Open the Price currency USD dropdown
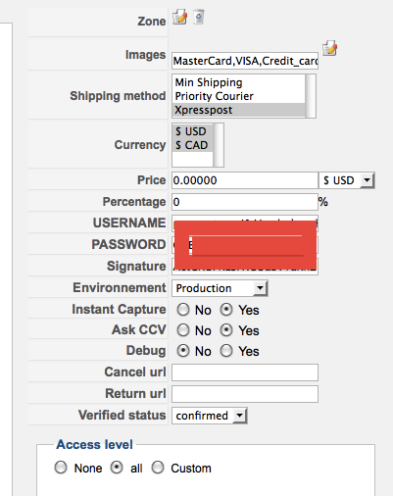 347,180
